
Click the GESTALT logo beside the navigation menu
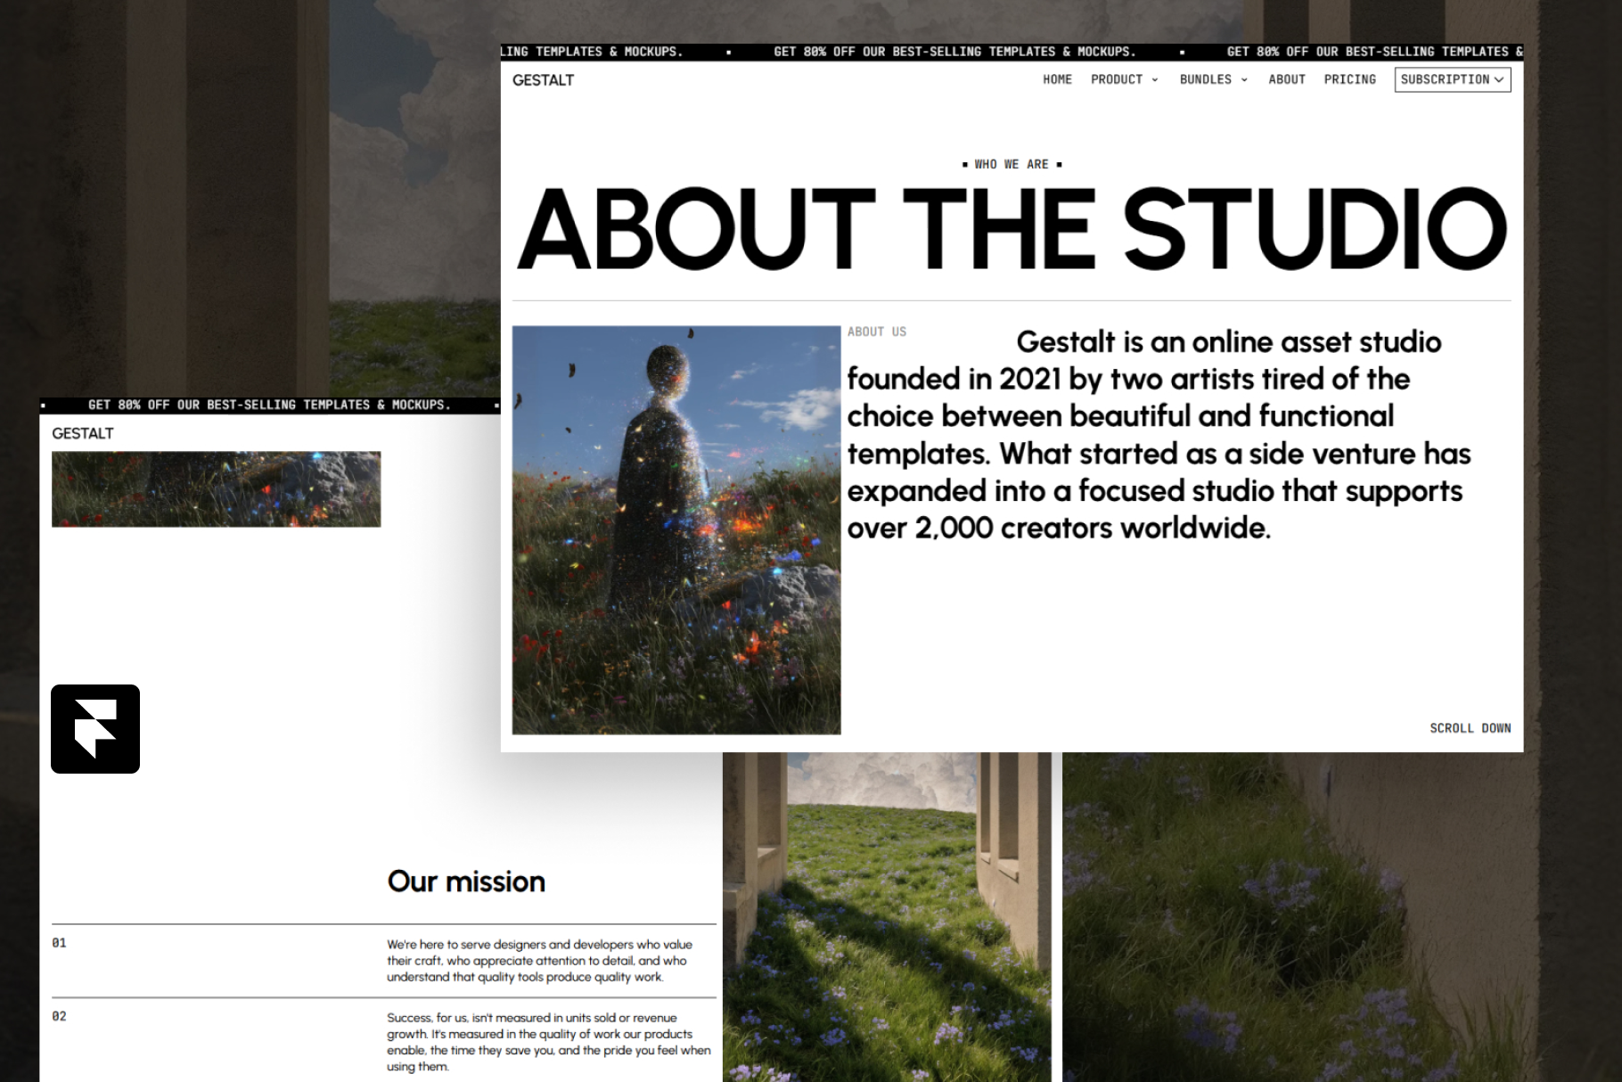point(543,80)
